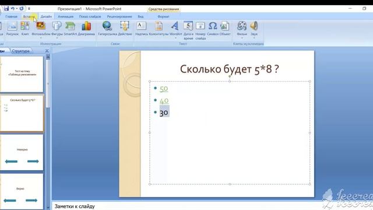The height and width of the screenshot is (210, 373).
Task: Click the Фотоальбом icon
Action: (41, 26)
